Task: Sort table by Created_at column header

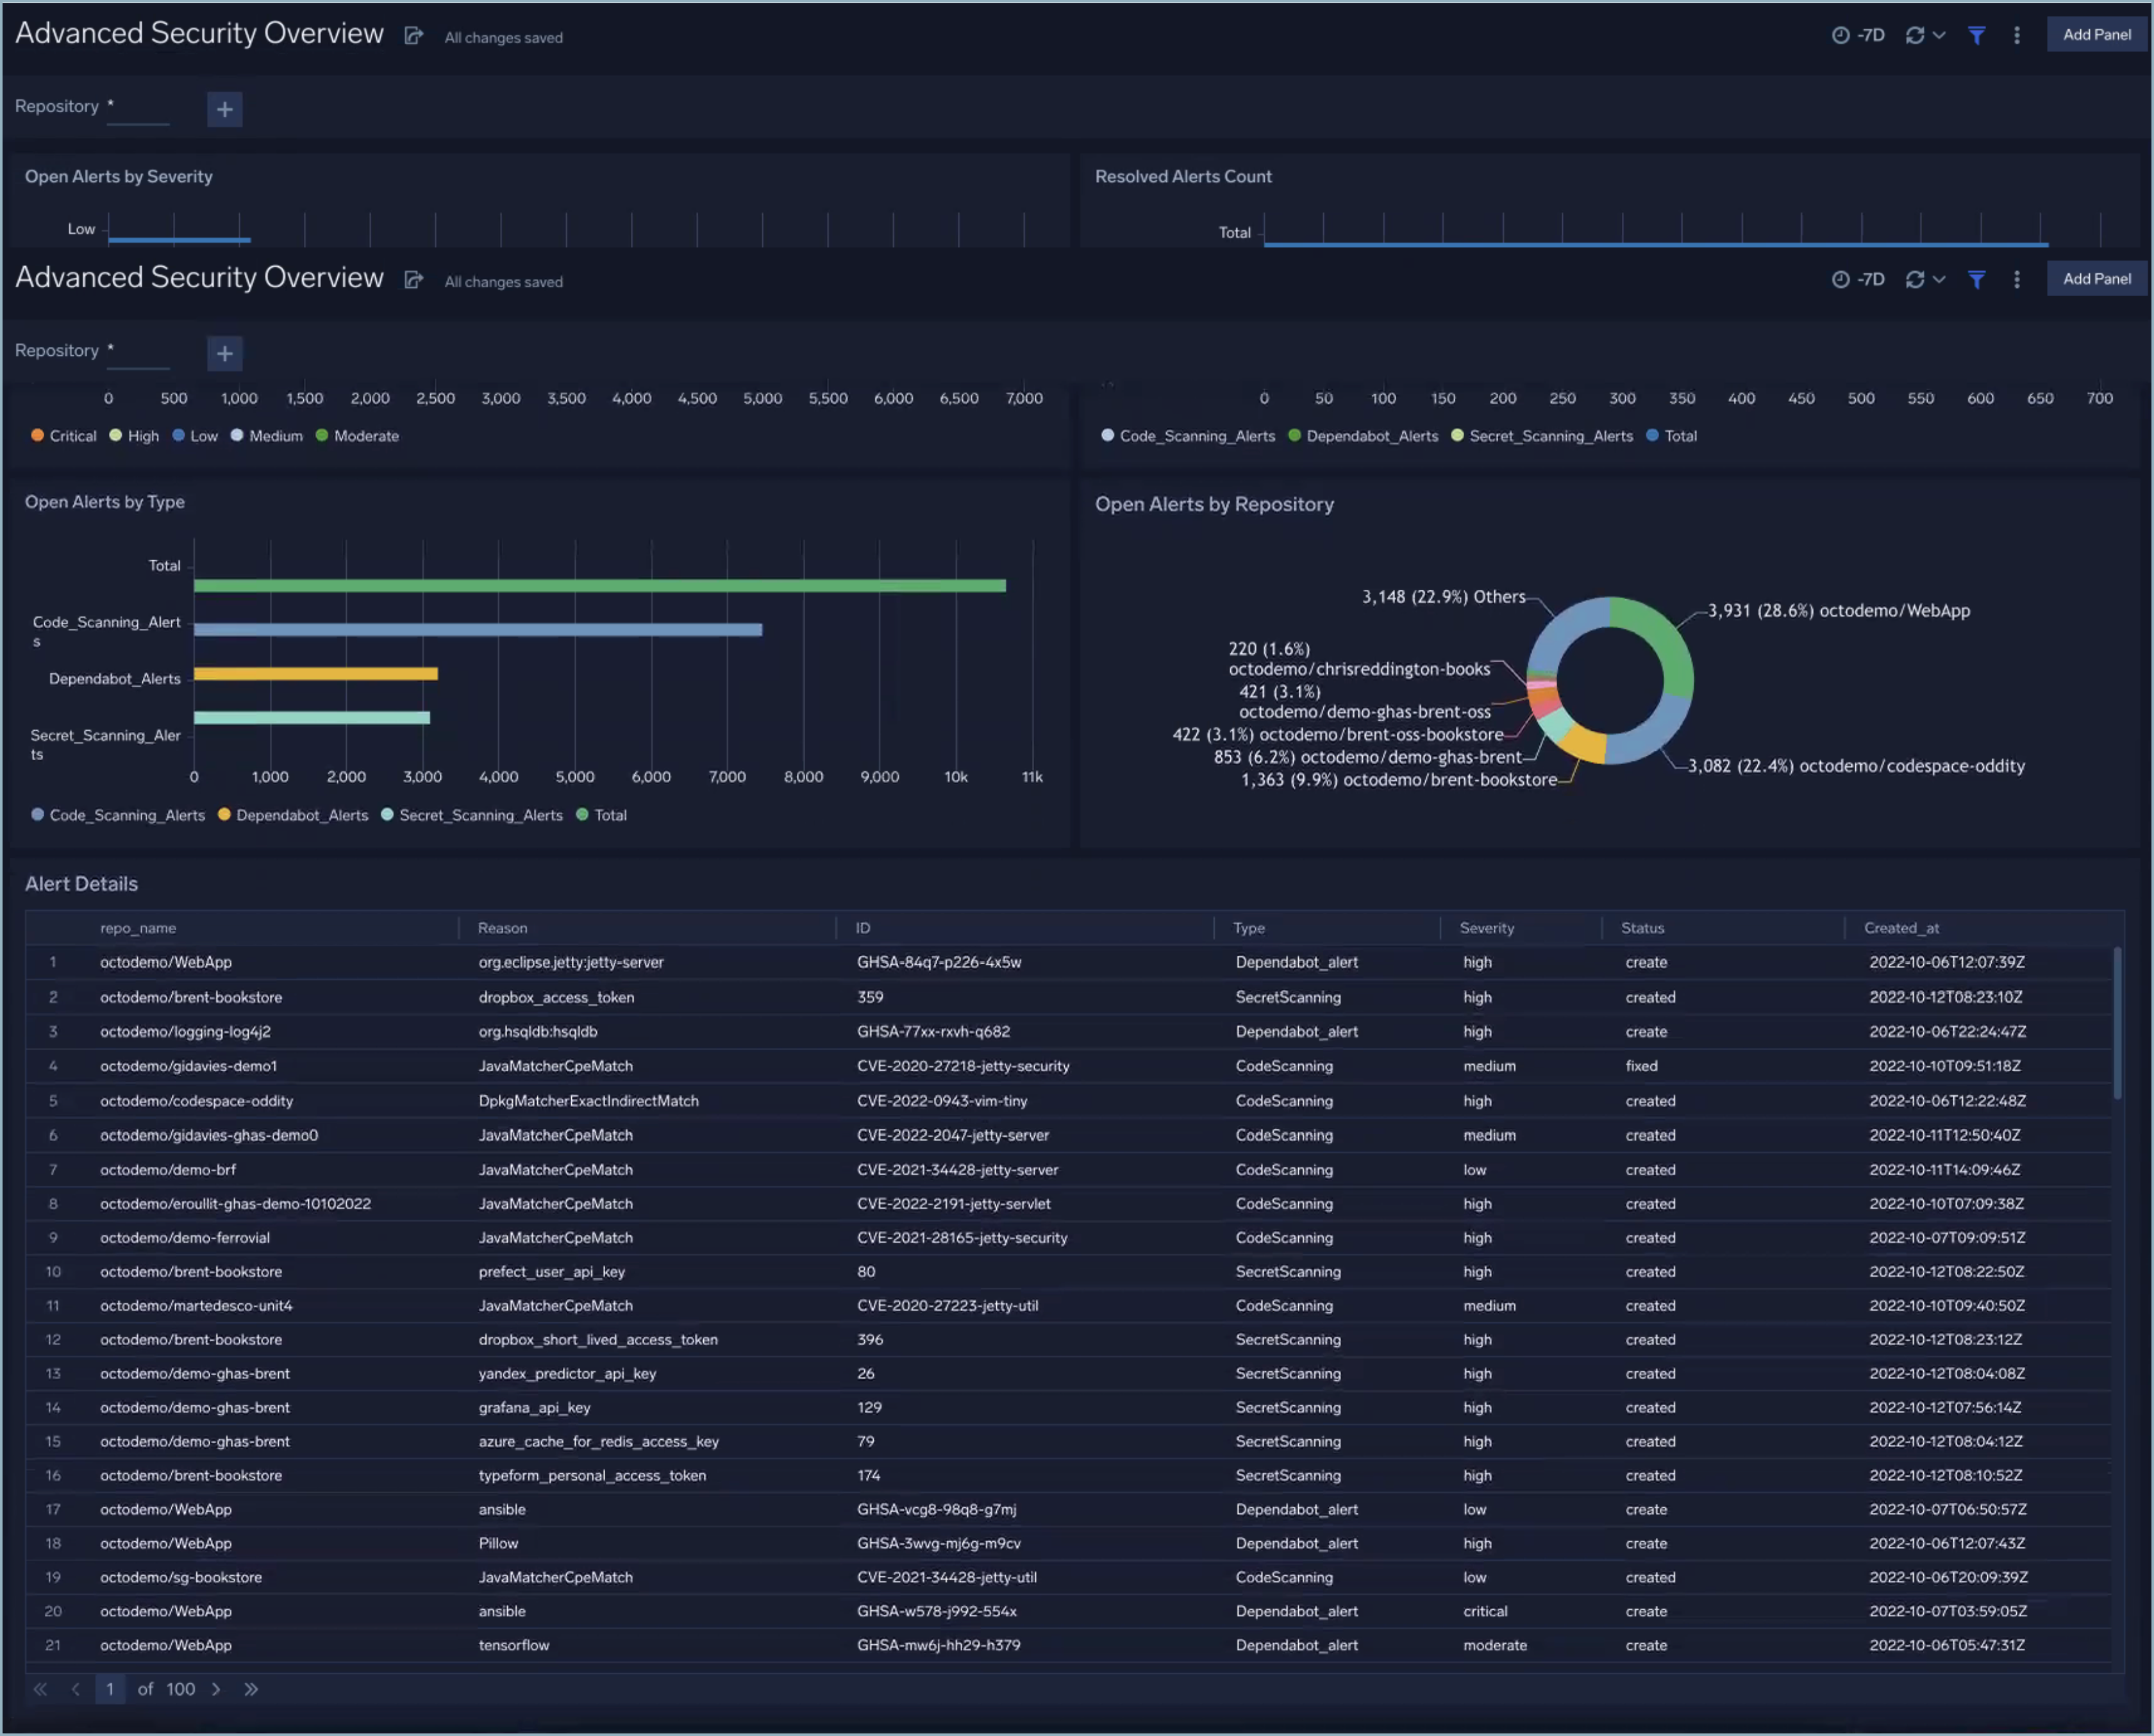Action: [1901, 928]
